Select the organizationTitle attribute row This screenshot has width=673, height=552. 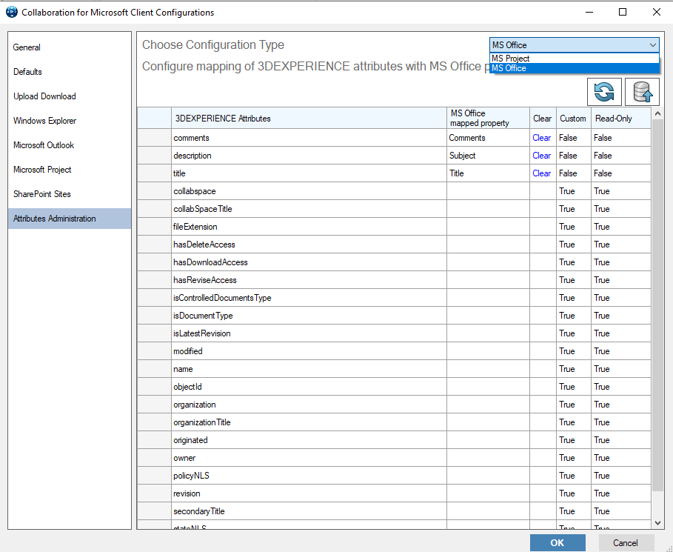click(x=309, y=422)
